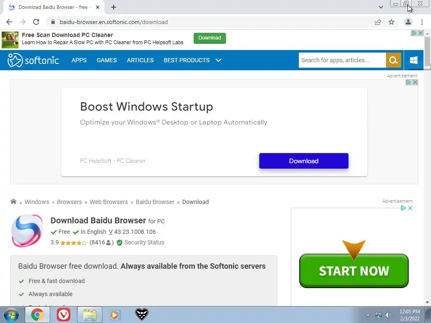The width and height of the screenshot is (431, 323).
Task: Click the Baidu Browser app logo
Action: (27, 231)
